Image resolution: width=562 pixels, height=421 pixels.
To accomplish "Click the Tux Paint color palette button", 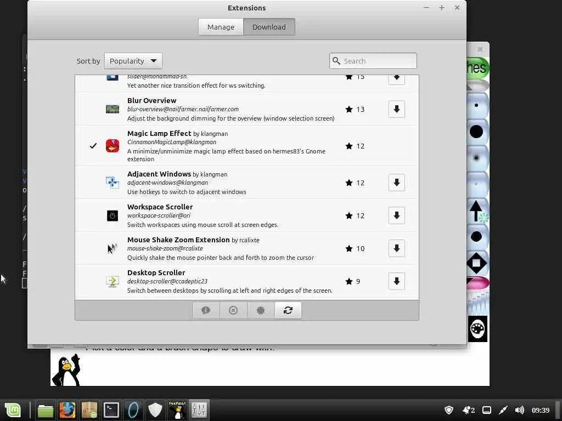I will [478, 329].
